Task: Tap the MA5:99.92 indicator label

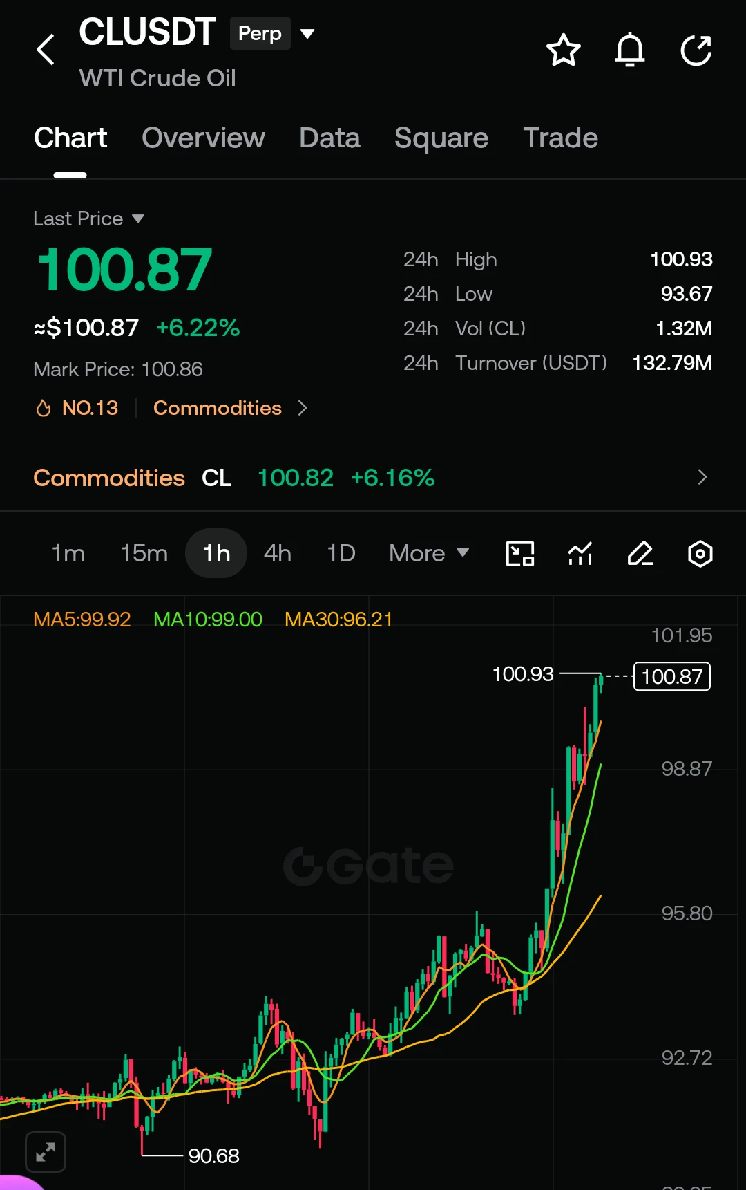Action: coord(82,619)
